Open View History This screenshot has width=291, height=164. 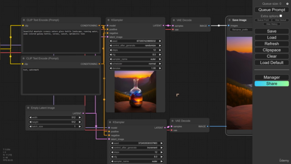[272, 24]
